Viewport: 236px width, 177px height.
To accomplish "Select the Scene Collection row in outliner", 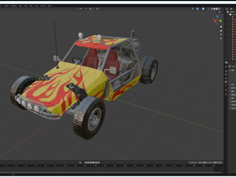I will [x=232, y=12].
